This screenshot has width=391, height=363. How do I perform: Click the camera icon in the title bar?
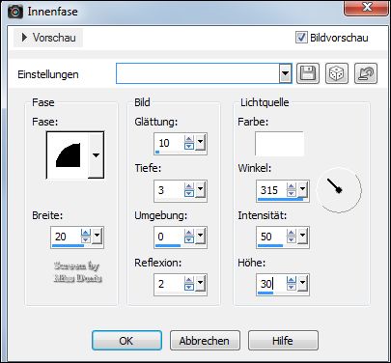[x=15, y=12]
